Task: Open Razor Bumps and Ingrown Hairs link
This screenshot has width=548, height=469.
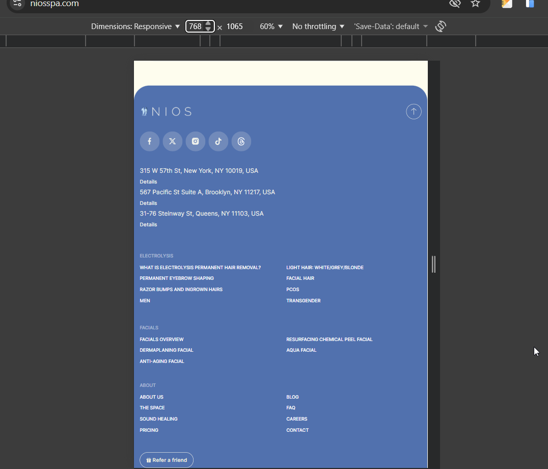Action: [x=181, y=290]
